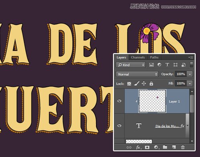The height and width of the screenshot is (157, 200).
Task: Click the Opacity value field
Action: click(x=181, y=74)
